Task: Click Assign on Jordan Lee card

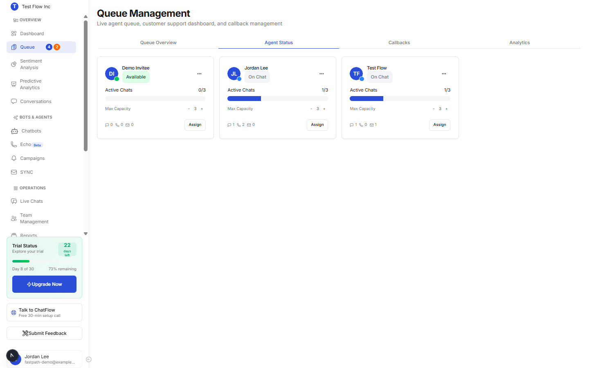Action: tap(317, 125)
